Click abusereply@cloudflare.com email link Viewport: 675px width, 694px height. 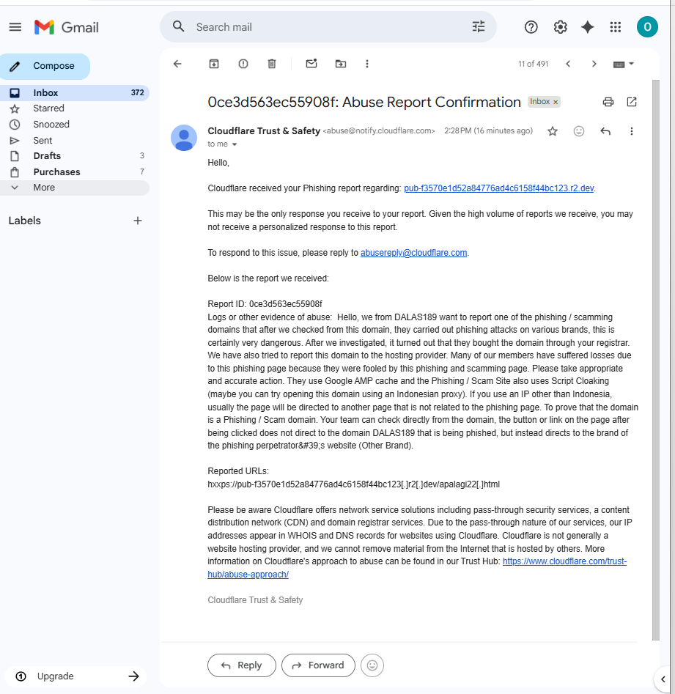(414, 253)
